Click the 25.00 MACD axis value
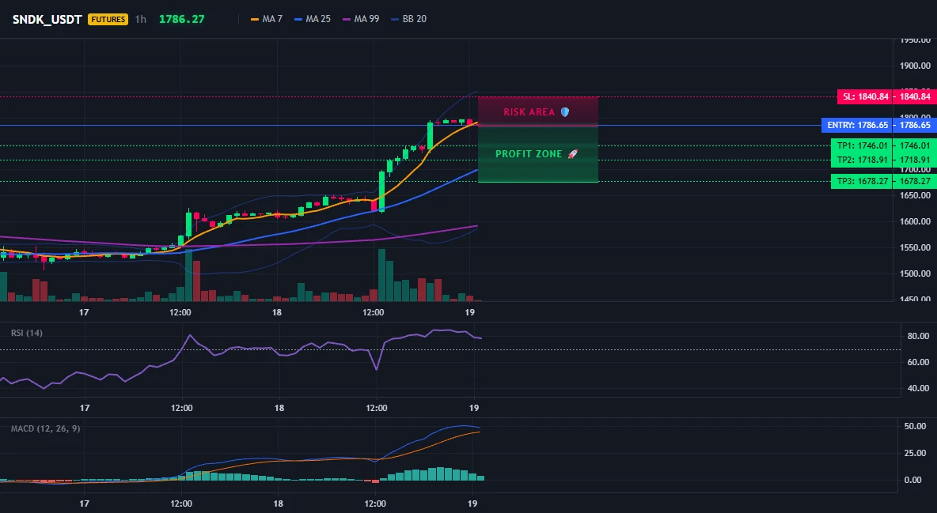 click(915, 453)
